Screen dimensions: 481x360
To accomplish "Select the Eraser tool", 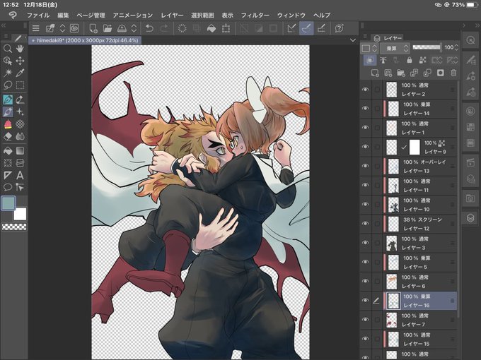I will (x=7, y=136).
